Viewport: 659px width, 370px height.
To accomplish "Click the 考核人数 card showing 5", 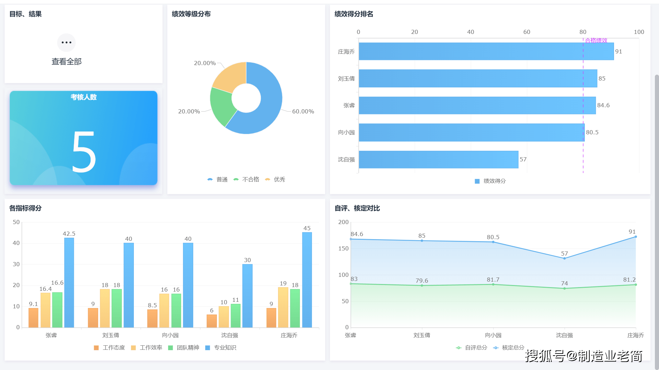I will [83, 138].
